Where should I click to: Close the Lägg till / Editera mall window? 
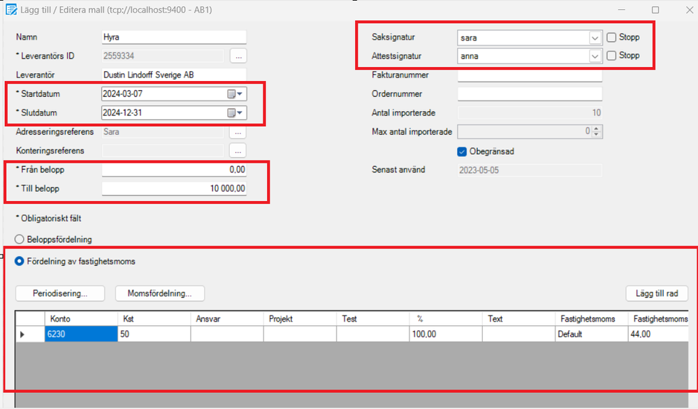coord(689,10)
